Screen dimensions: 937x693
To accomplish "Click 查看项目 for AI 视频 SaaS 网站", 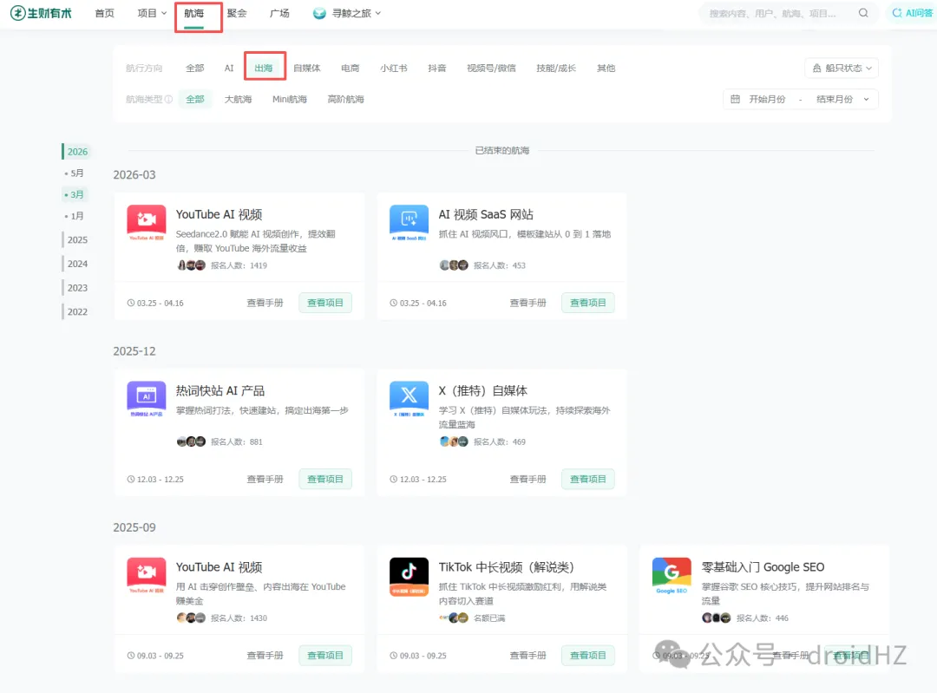I will 588,303.
